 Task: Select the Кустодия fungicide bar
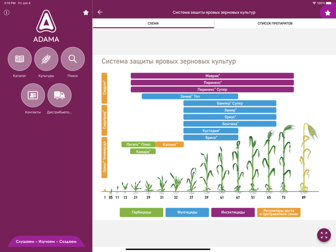click(211, 131)
